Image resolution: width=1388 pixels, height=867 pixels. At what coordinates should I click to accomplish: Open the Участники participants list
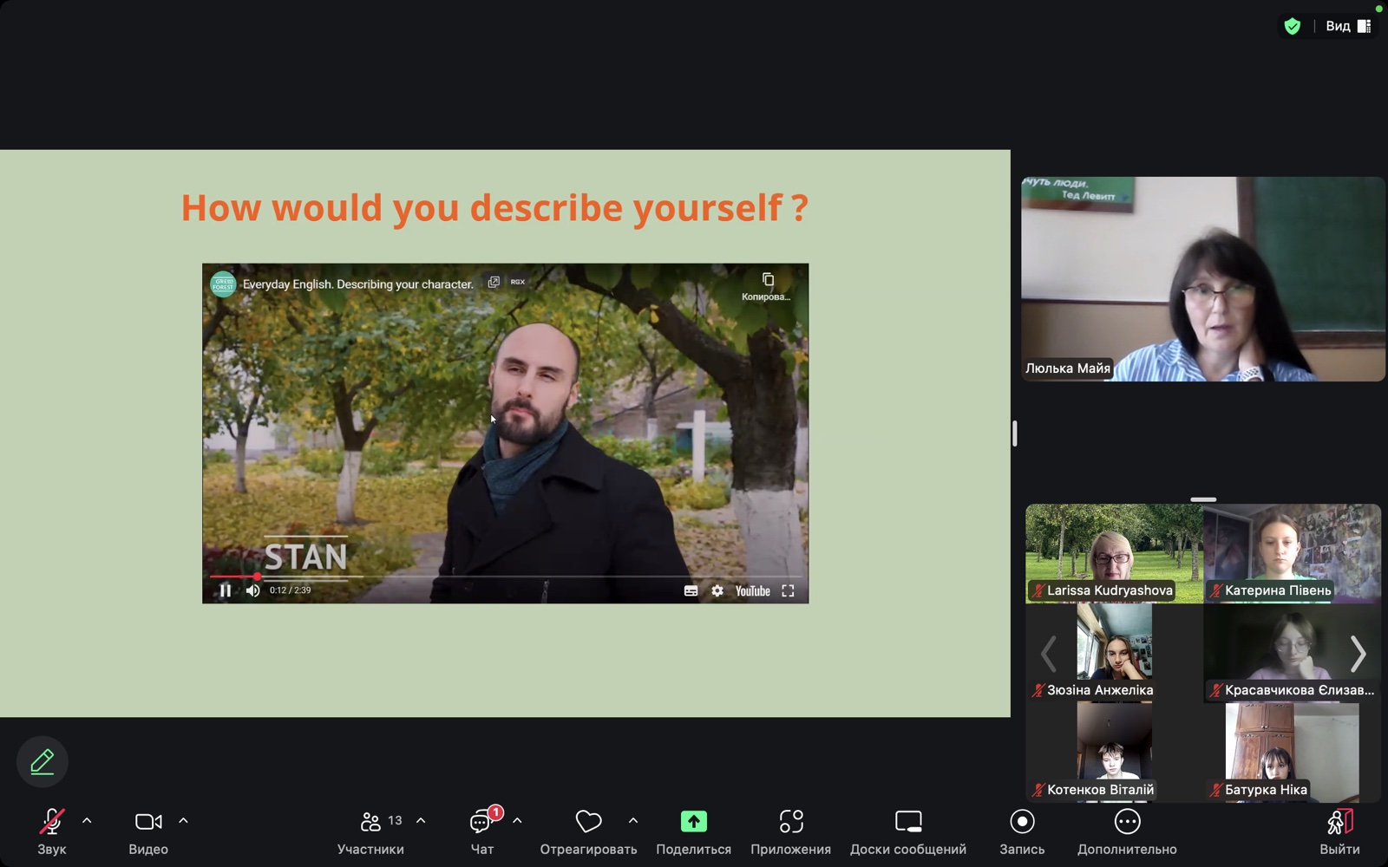371,822
